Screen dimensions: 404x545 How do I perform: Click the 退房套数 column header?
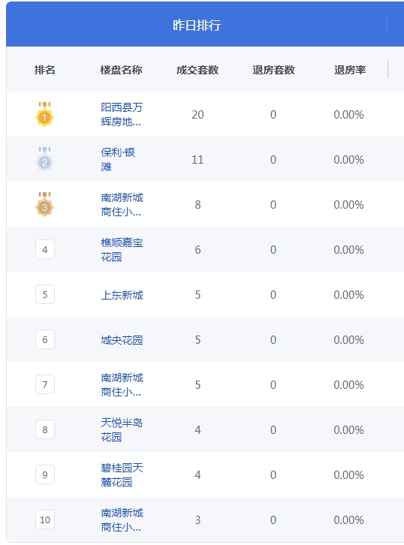click(273, 70)
